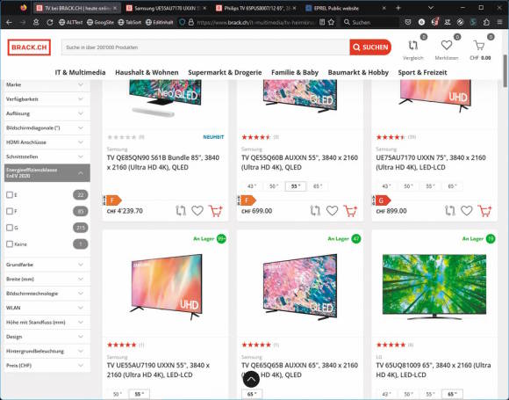Screen dimensions: 509x400
Task: Compare the UE75AU7170 UXXN
Action: [450, 211]
